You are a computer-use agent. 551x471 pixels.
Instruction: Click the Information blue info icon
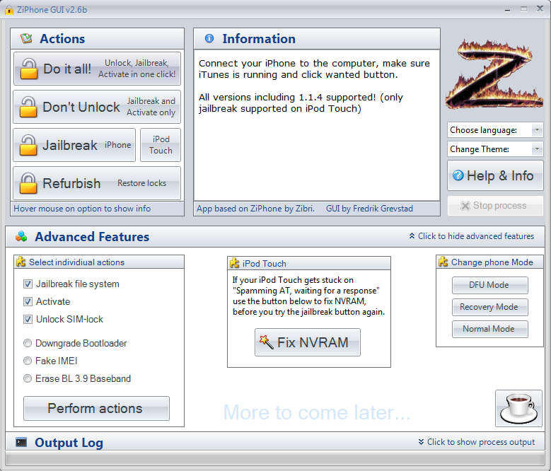point(209,38)
